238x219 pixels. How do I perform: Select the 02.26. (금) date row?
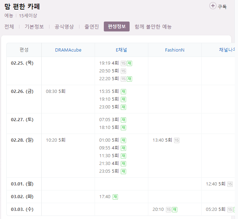pos(22,91)
